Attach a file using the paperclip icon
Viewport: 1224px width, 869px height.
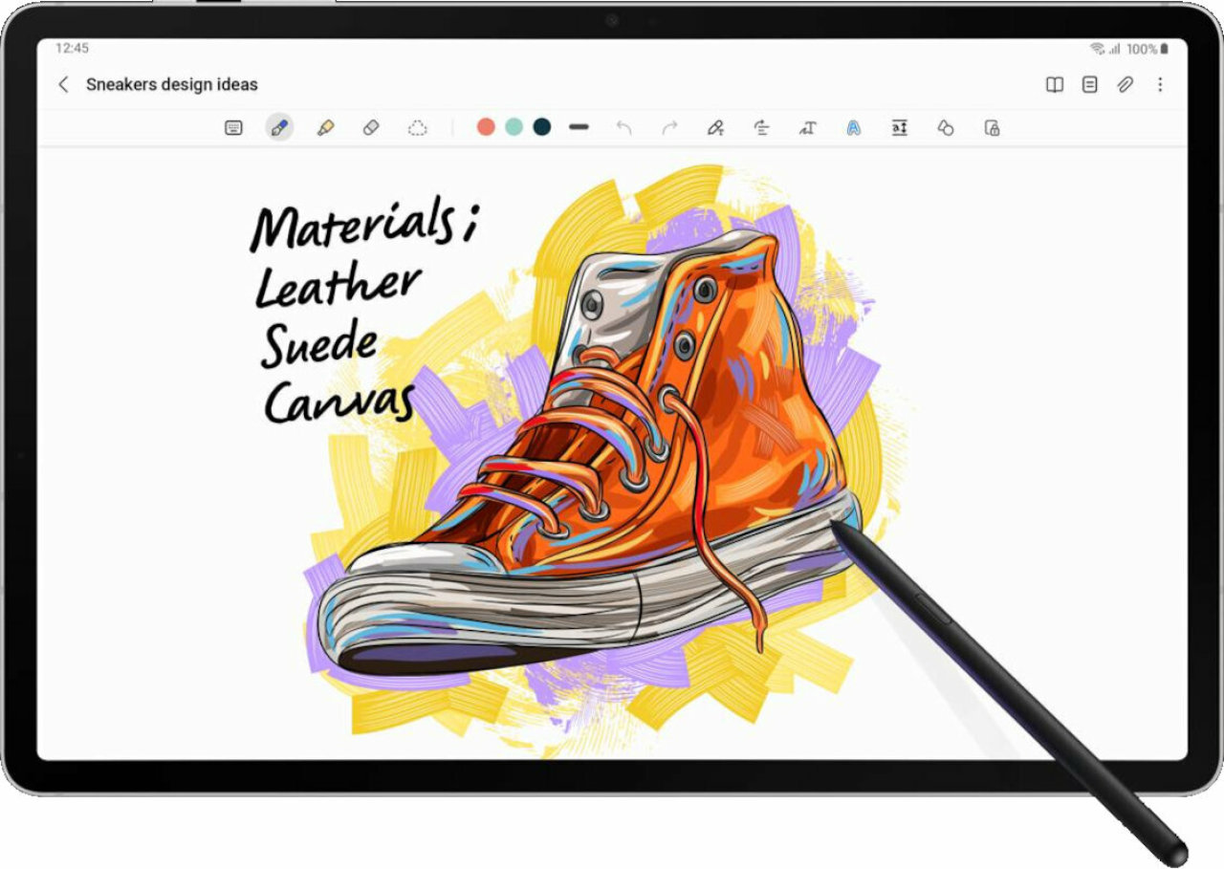[x=1125, y=84]
